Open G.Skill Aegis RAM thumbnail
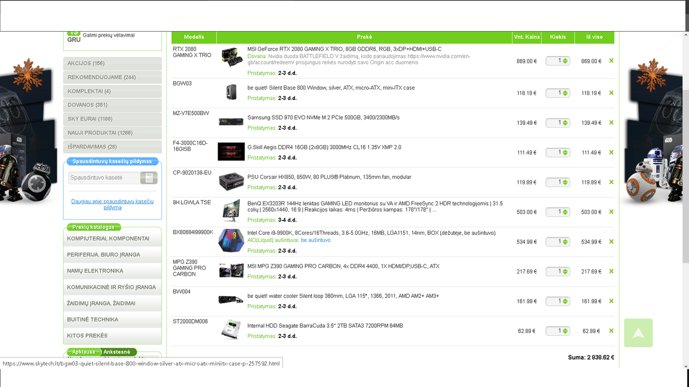The height and width of the screenshot is (387, 689). coord(231,152)
